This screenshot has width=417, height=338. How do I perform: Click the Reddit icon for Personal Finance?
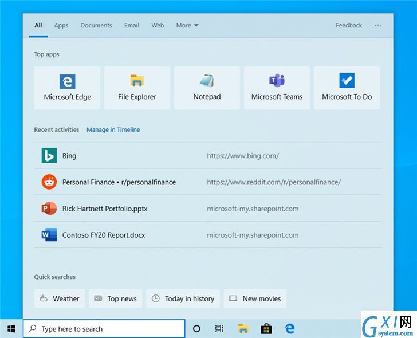pyautogui.click(x=49, y=182)
